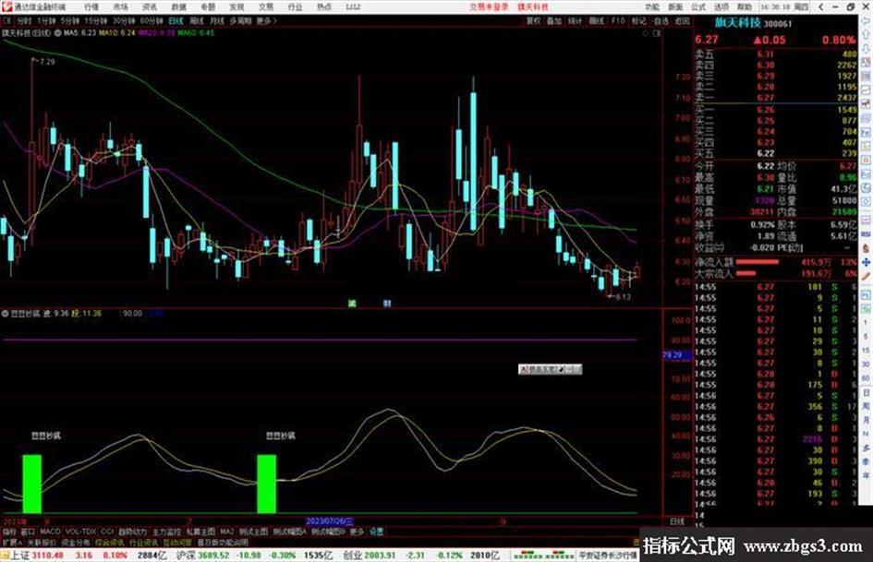This screenshot has height=562, width=873.
Task: Switch chart to 15分钟 period
Action: coord(95,20)
